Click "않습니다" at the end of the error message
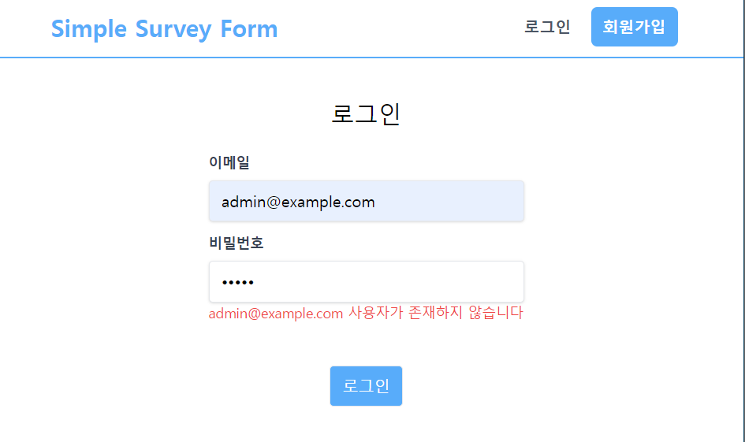Viewport: 745px width, 442px height. [x=495, y=313]
